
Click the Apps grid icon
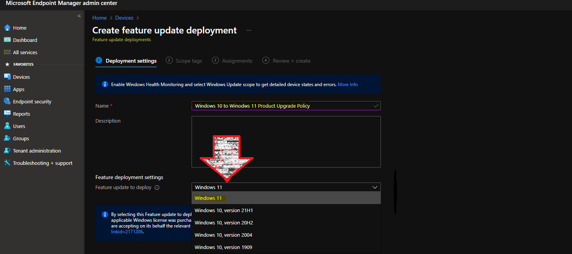coord(7,89)
